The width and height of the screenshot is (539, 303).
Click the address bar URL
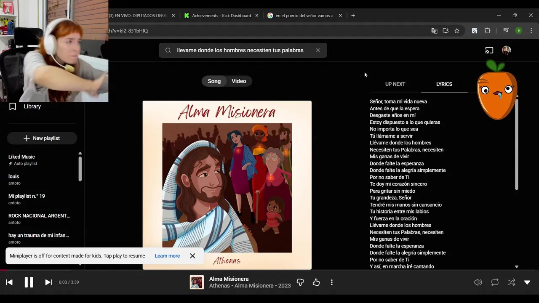click(x=128, y=31)
